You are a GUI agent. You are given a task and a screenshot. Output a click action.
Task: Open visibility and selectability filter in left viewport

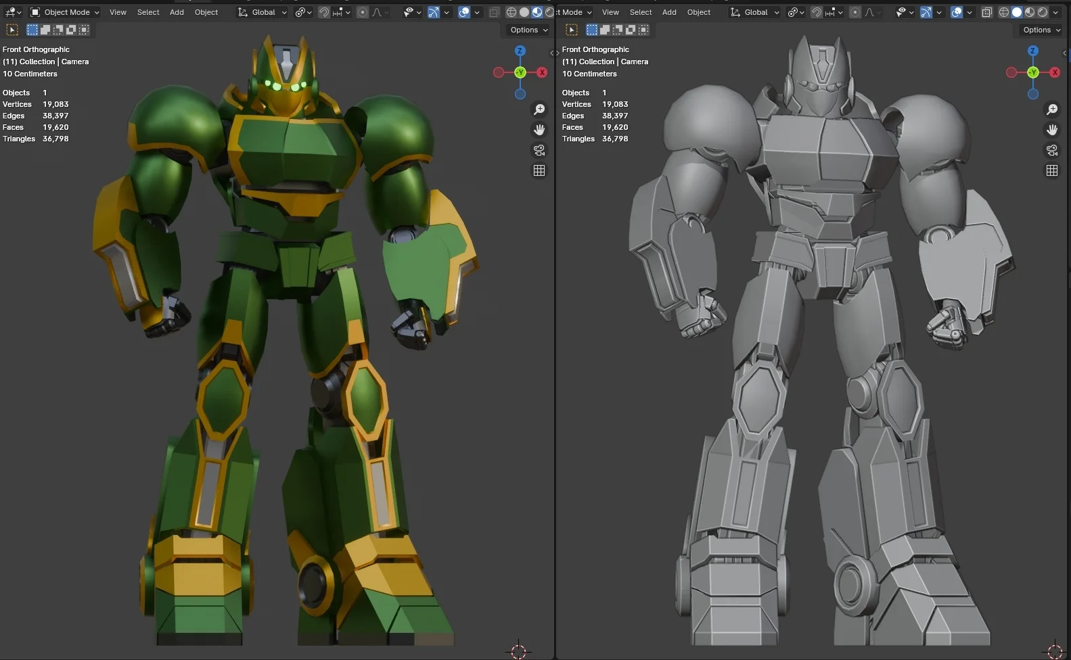point(412,12)
